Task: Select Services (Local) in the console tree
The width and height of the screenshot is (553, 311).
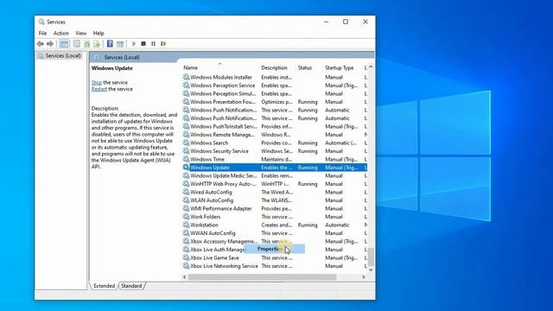Action: click(x=63, y=55)
